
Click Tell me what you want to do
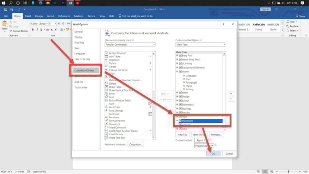click(x=136, y=16)
